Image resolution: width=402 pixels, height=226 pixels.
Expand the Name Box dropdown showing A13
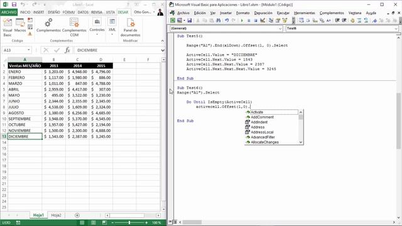coord(29,50)
